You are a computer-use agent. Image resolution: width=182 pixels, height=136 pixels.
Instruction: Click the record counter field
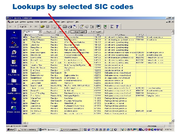coord(23,27)
